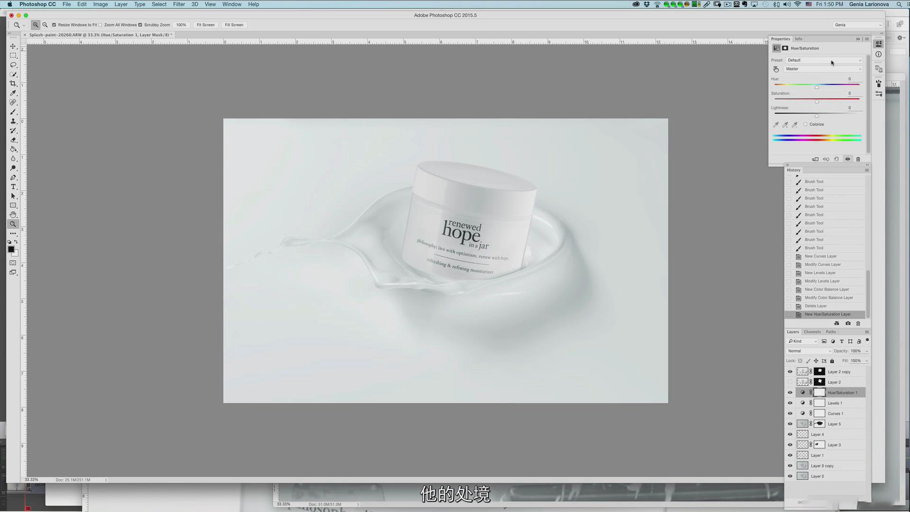Toggle Scrubby Zoom checkbox
The width and height of the screenshot is (910, 512).
(140, 25)
